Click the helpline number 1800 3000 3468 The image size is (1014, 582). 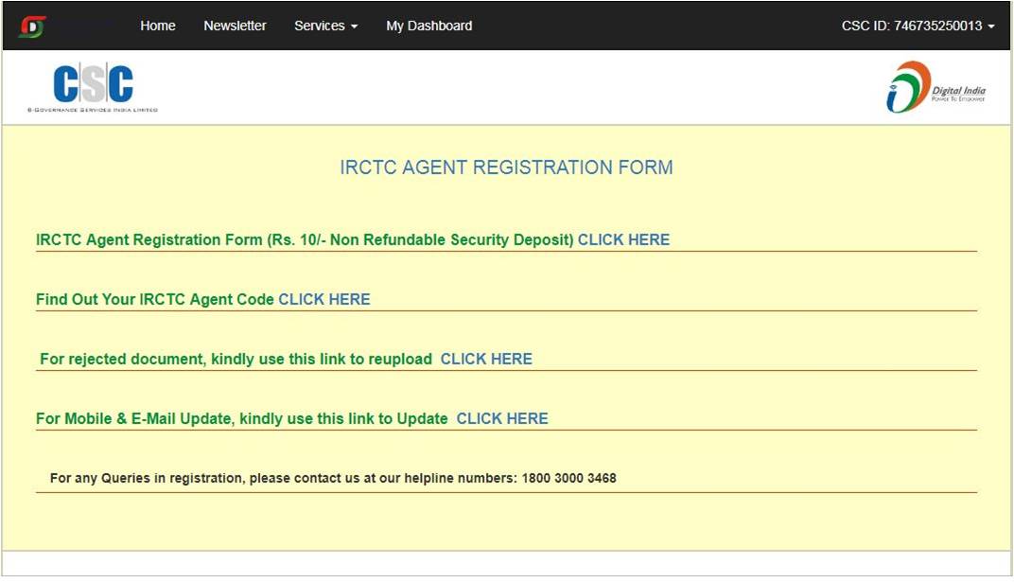click(x=566, y=478)
